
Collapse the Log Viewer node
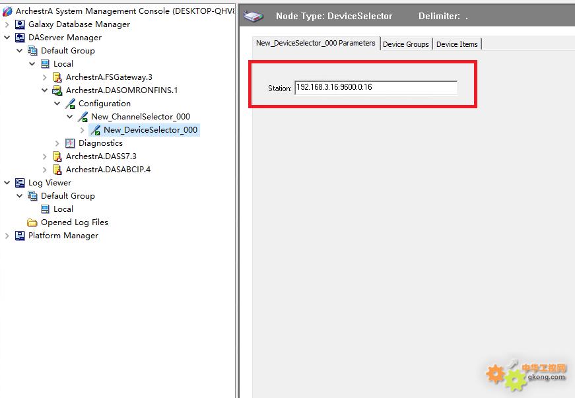pyautogui.click(x=7, y=183)
